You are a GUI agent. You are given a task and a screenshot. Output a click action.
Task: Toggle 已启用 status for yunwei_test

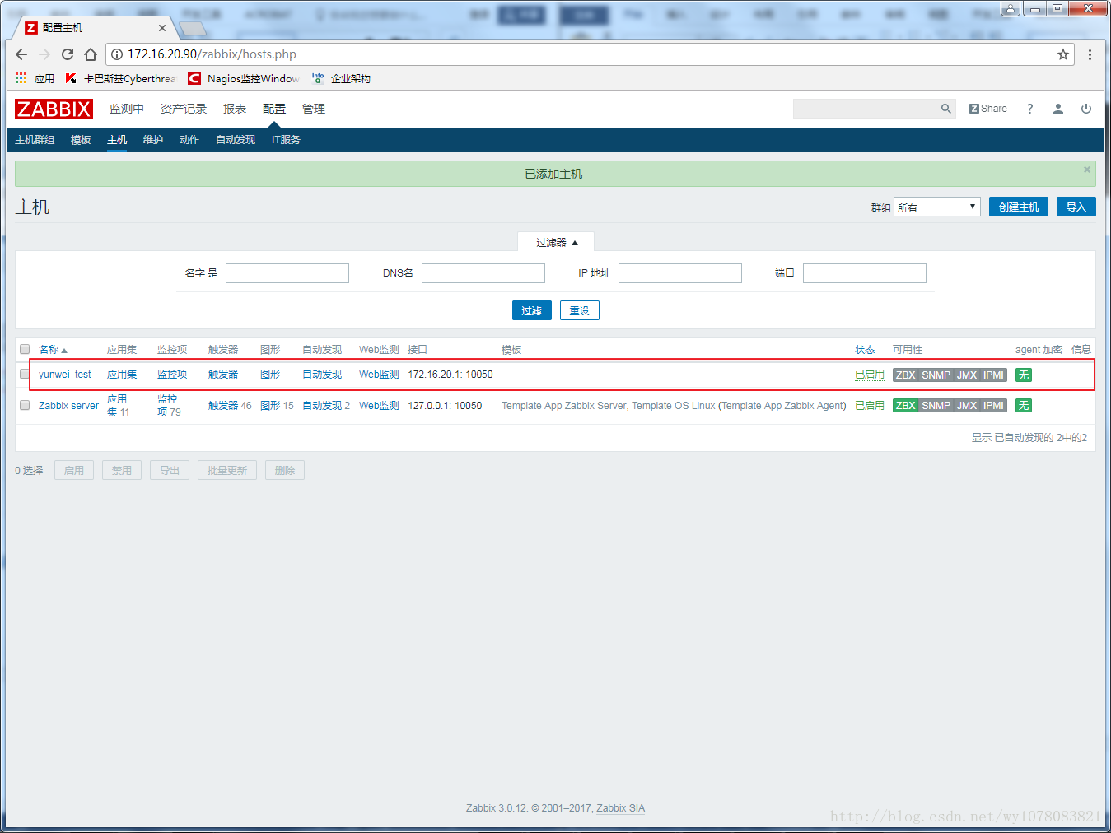coord(870,375)
